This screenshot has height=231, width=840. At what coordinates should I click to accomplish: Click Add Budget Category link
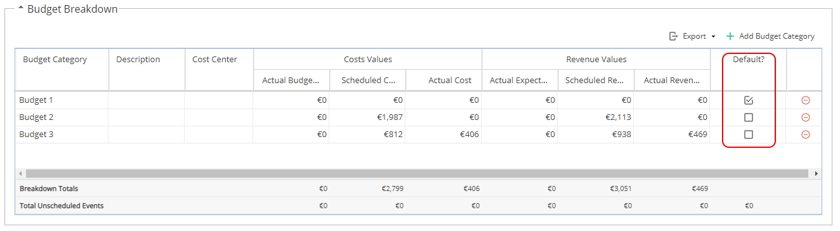click(x=777, y=36)
